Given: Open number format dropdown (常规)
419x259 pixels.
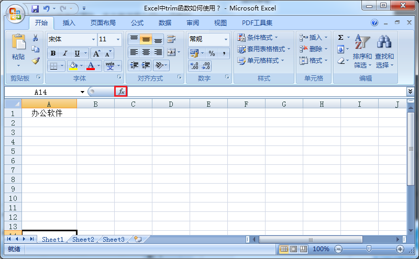Looking at the screenshot, I should click(226, 39).
